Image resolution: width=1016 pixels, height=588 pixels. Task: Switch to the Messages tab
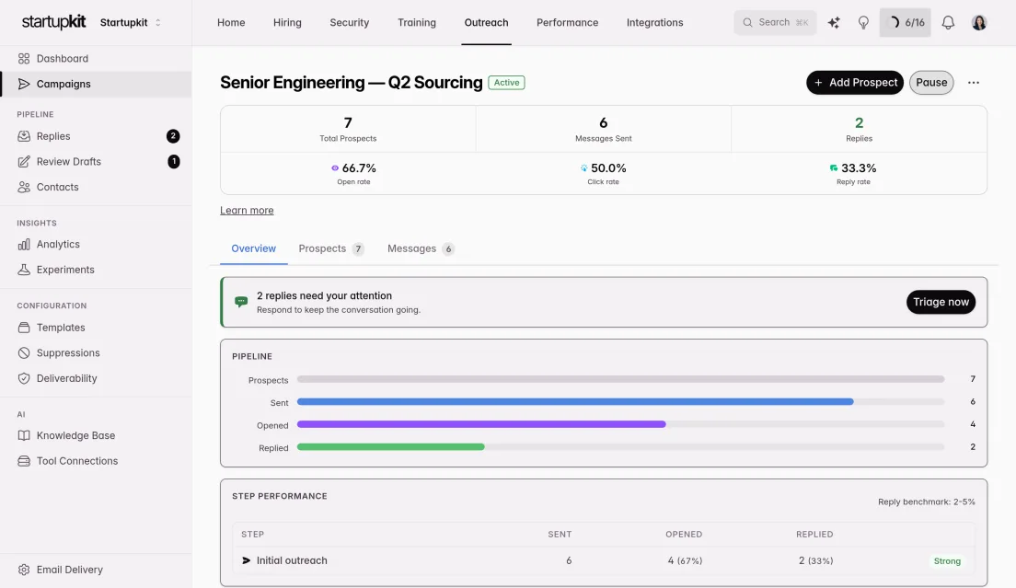coord(421,248)
